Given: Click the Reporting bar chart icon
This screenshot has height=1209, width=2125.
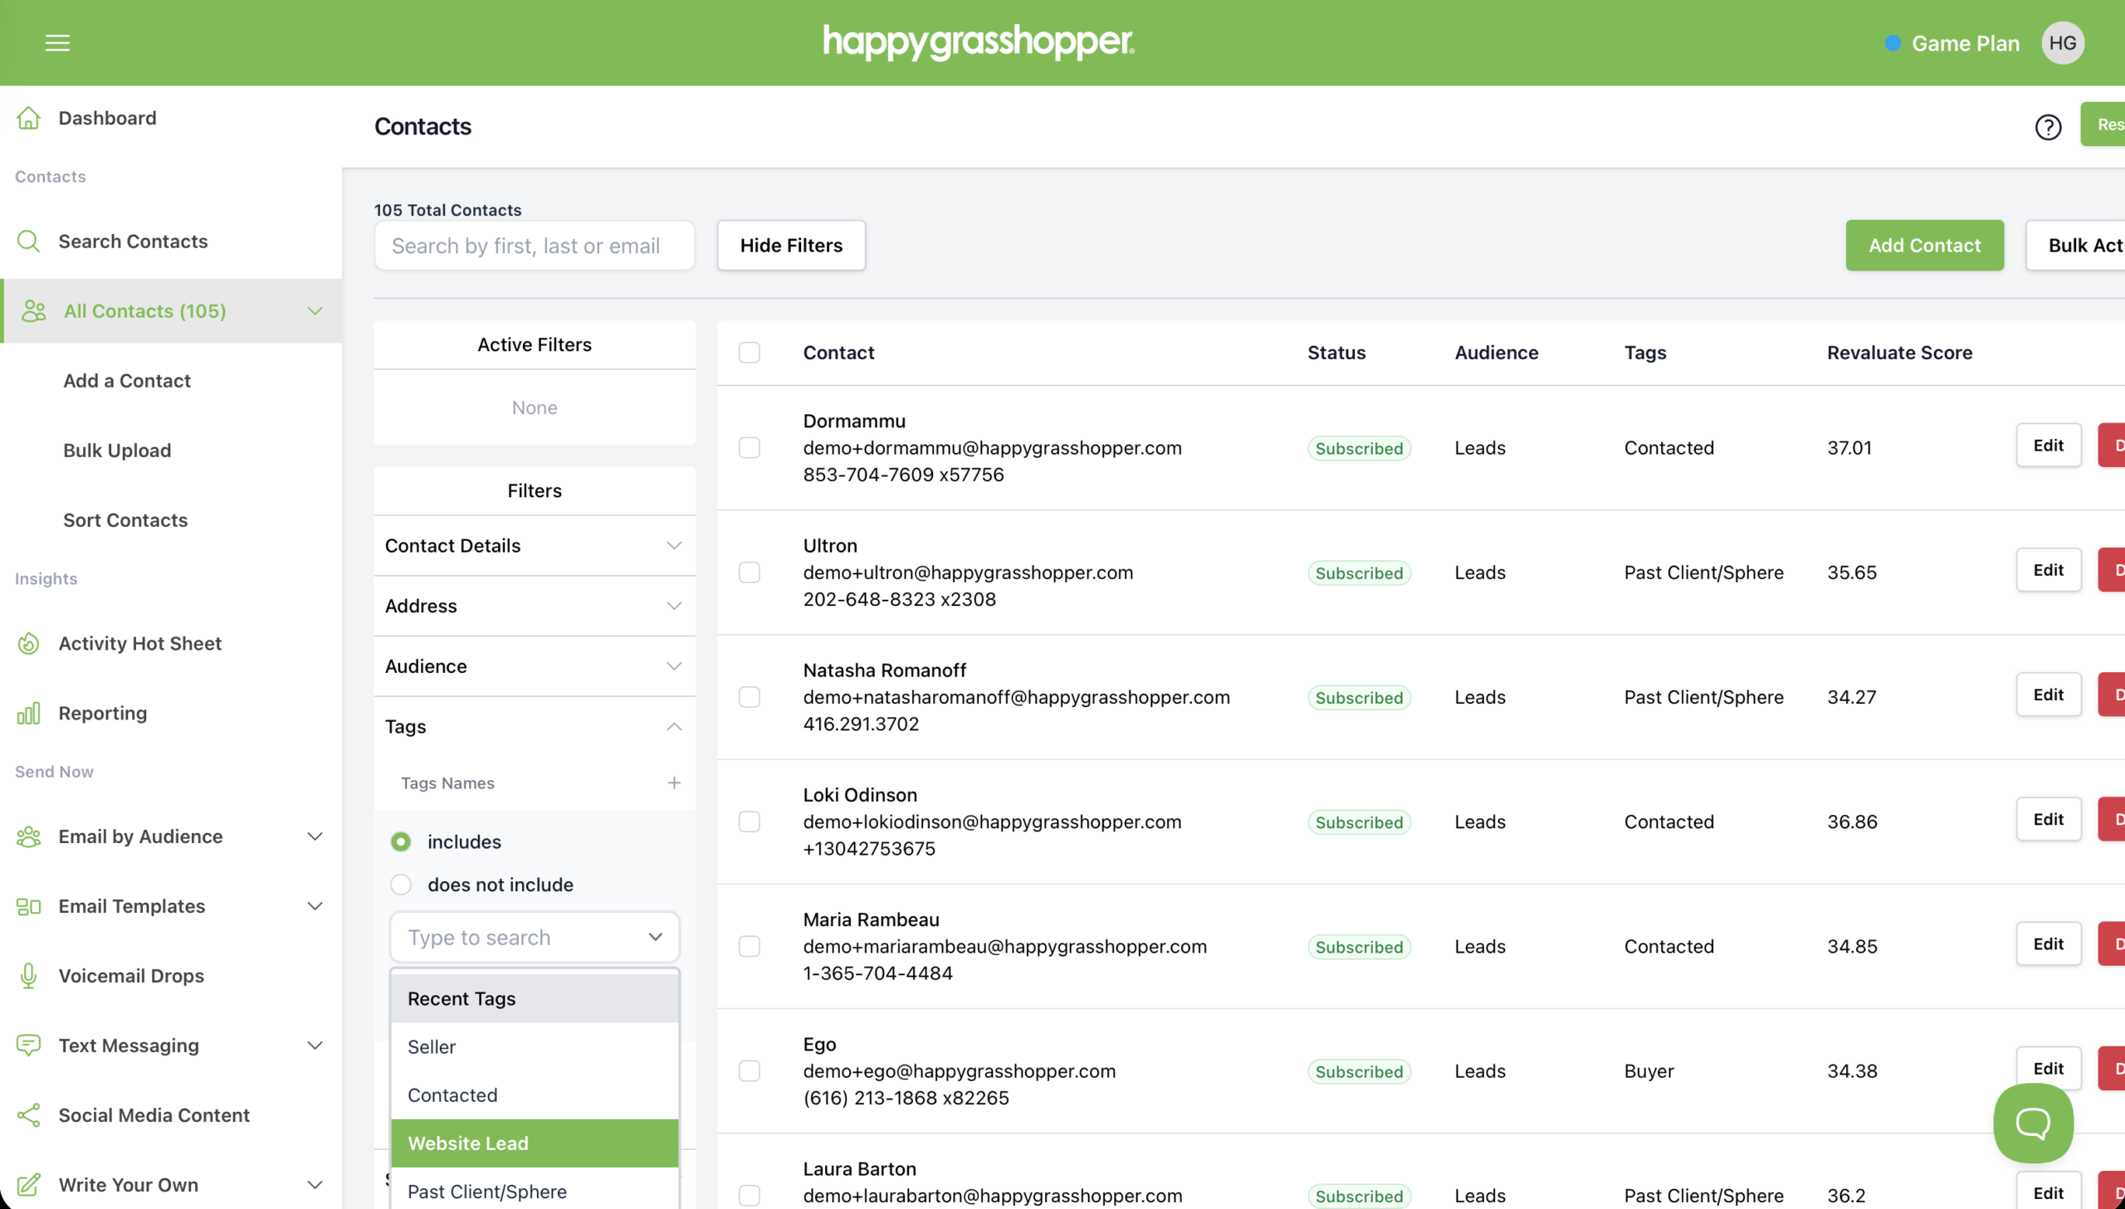Looking at the screenshot, I should point(29,714).
